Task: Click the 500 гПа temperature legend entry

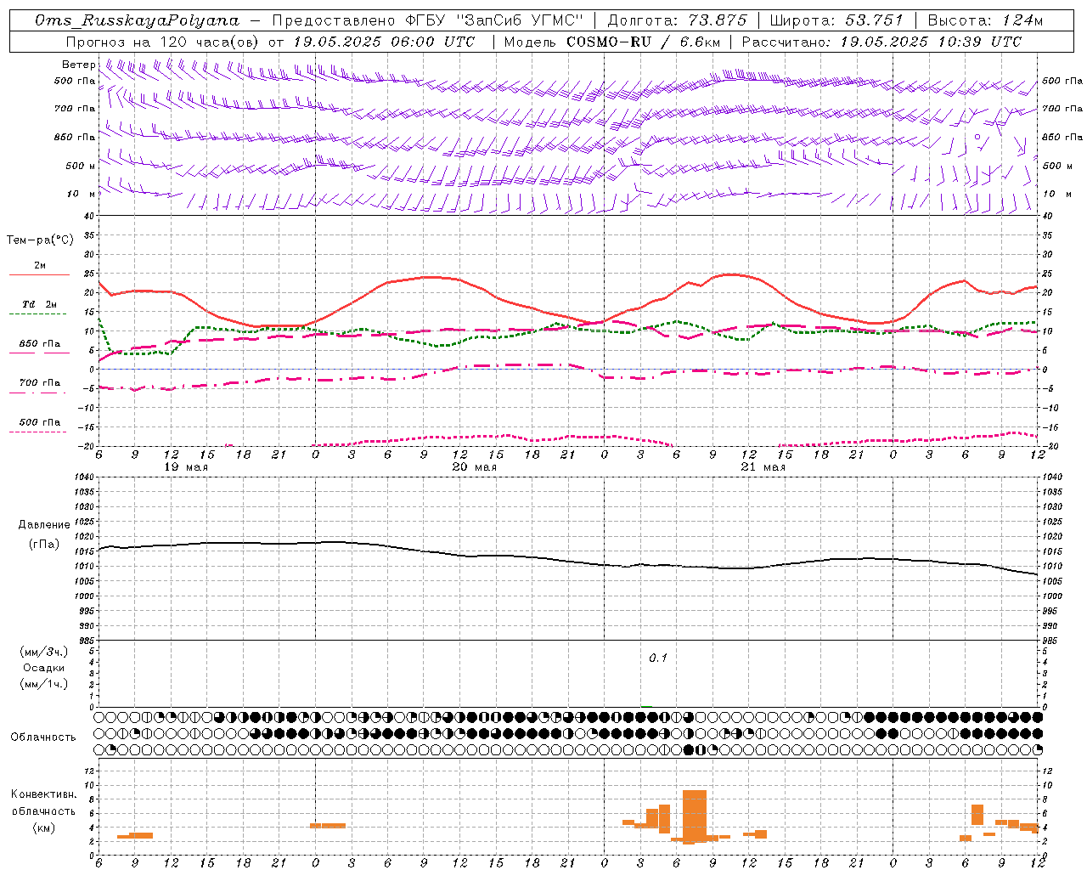Action: tap(39, 422)
